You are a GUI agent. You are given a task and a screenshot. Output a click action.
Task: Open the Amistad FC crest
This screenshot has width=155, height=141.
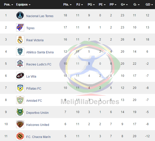tap(20, 100)
